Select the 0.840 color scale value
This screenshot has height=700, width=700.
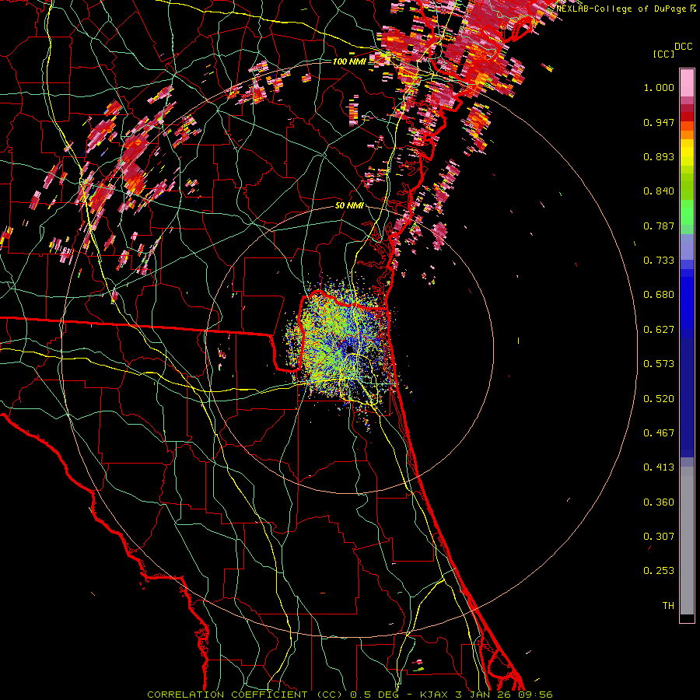tap(659, 191)
